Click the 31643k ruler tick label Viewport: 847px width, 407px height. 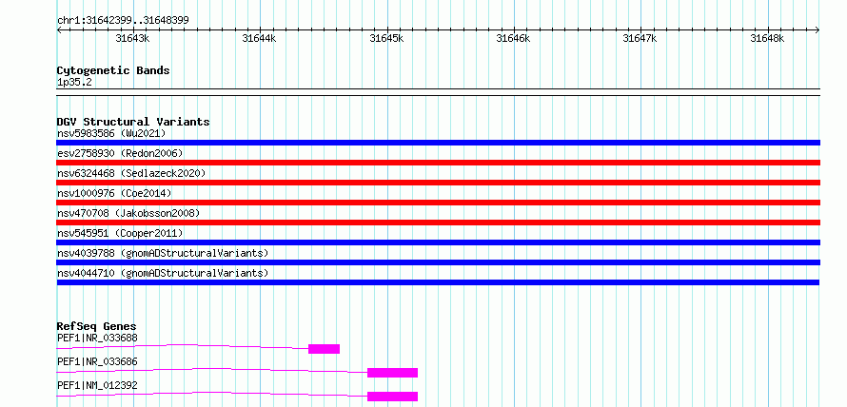(x=132, y=38)
